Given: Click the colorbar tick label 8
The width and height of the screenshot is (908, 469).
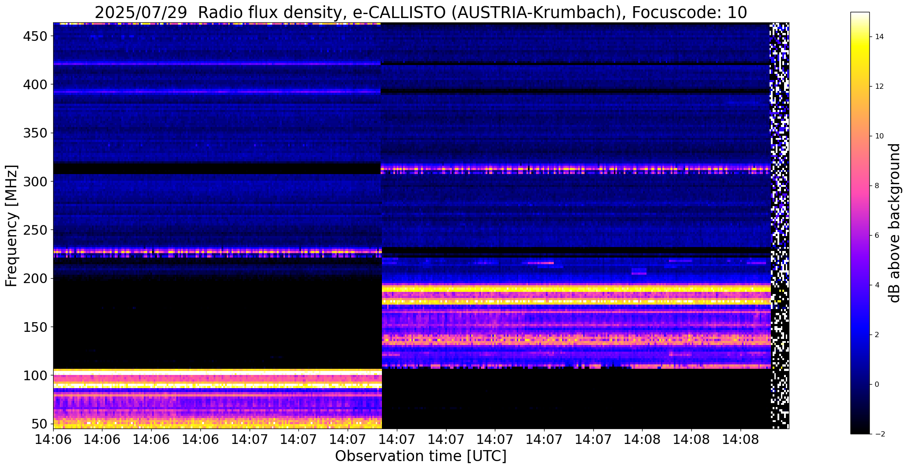Looking at the screenshot, I should click(x=877, y=186).
